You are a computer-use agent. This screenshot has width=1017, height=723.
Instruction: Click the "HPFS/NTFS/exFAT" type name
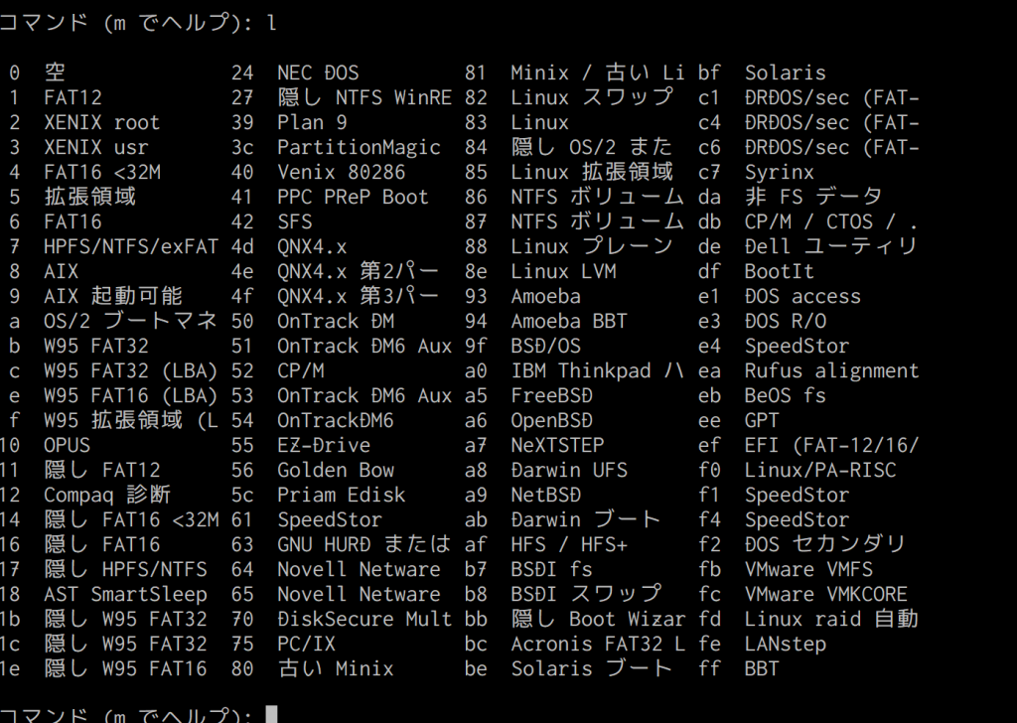[x=131, y=246]
